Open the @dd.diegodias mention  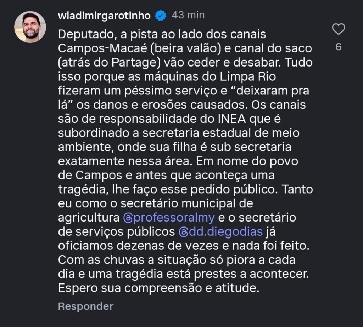pyautogui.click(x=220, y=232)
